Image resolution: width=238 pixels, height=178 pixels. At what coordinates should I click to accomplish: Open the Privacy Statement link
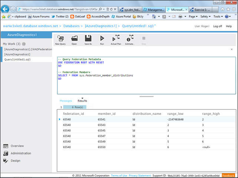coord(140,175)
